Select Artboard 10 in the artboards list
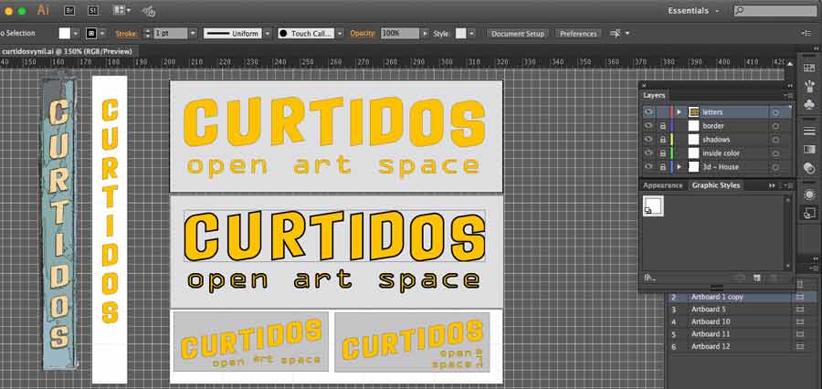This screenshot has width=822, height=389. point(711,321)
